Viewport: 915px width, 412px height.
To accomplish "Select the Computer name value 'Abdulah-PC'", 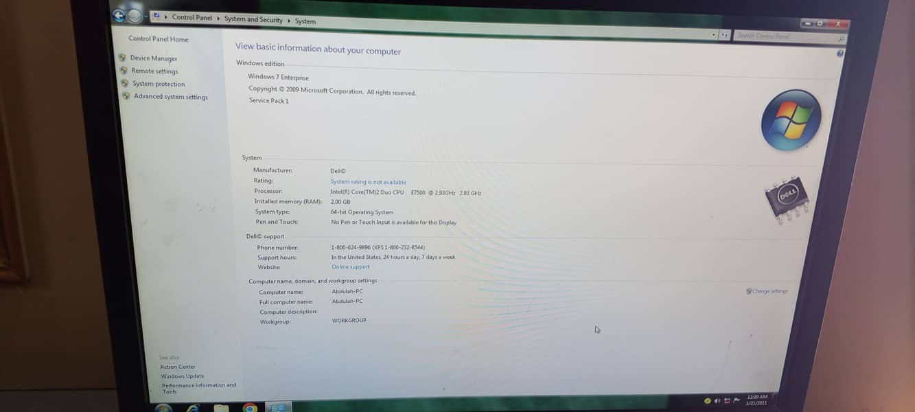I will coord(347,291).
